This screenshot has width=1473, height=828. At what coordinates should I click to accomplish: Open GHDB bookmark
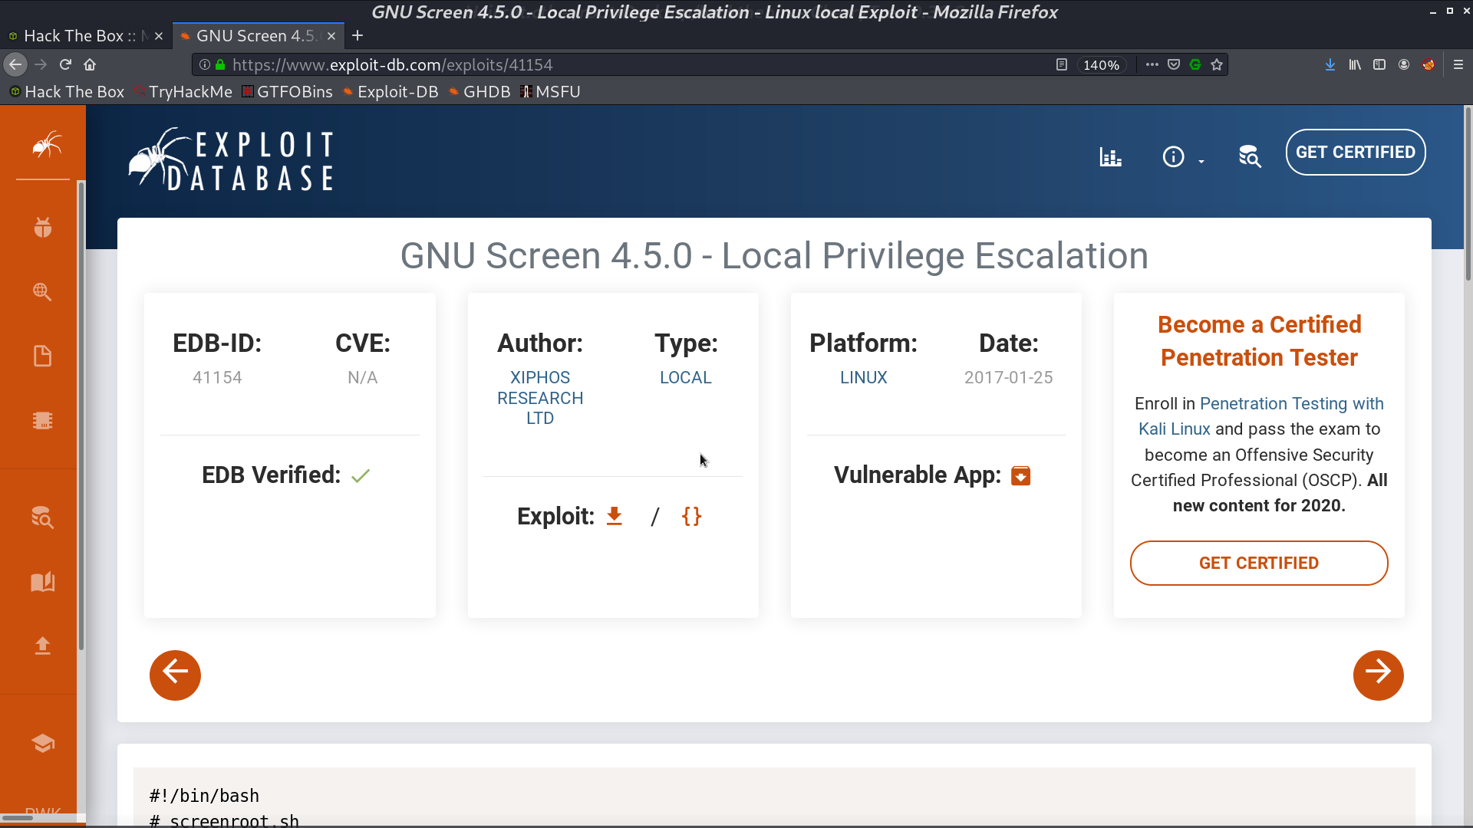click(x=479, y=92)
